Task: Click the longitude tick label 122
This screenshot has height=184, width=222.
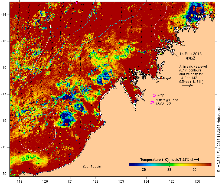Action: pos(96,181)
